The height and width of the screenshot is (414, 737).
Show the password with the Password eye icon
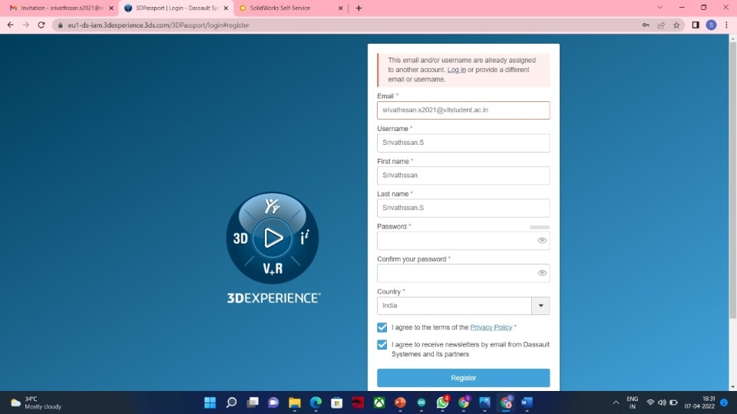542,240
